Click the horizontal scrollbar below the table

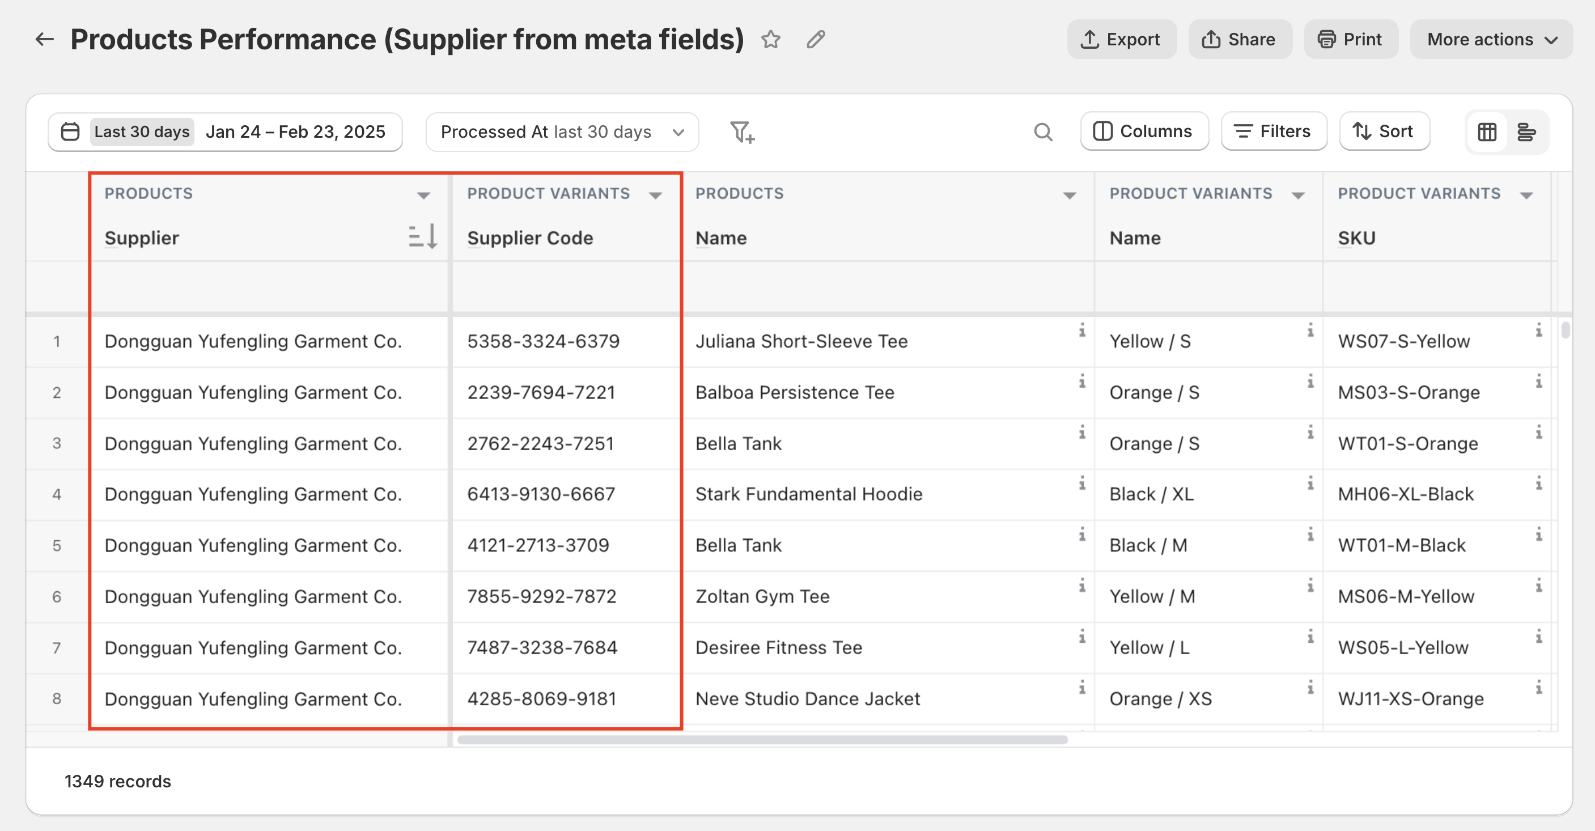click(762, 739)
